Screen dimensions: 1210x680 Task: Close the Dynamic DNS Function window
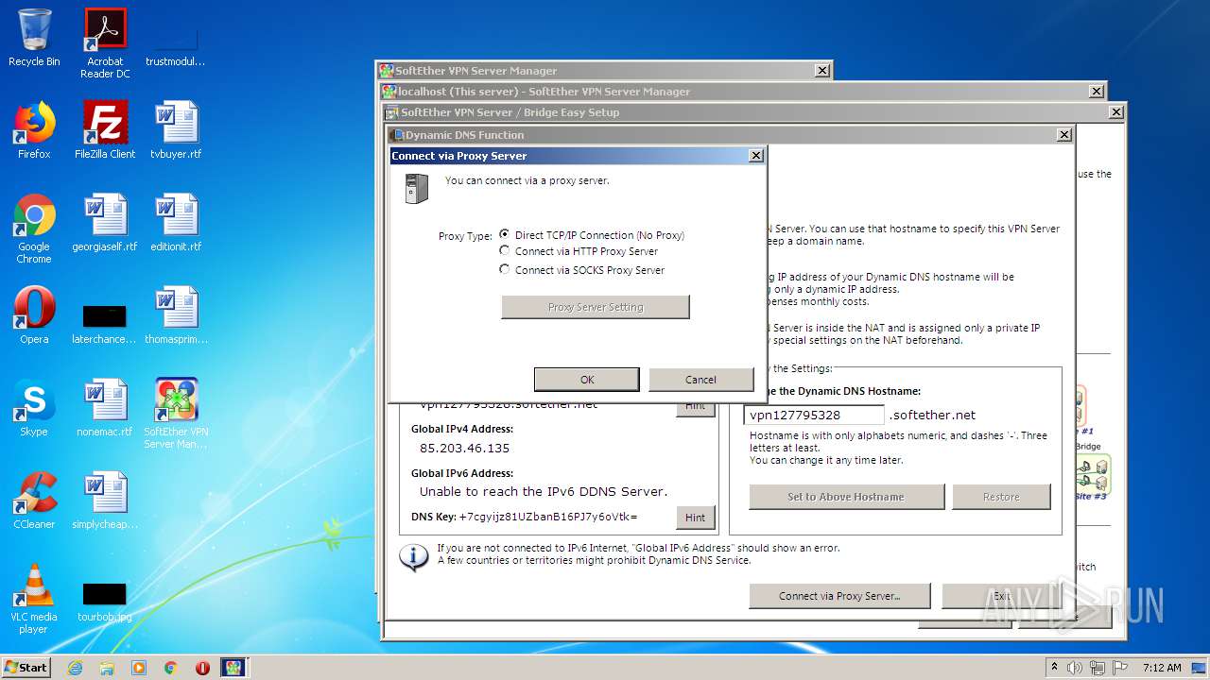tap(1063, 135)
